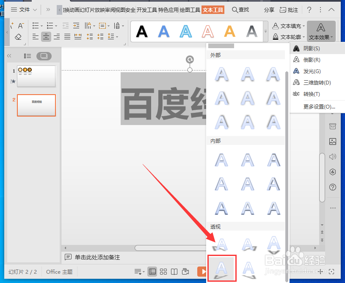This screenshot has width=345, height=283.
Task: Expand the 文件 dropdown chevron
Action: [35, 10]
